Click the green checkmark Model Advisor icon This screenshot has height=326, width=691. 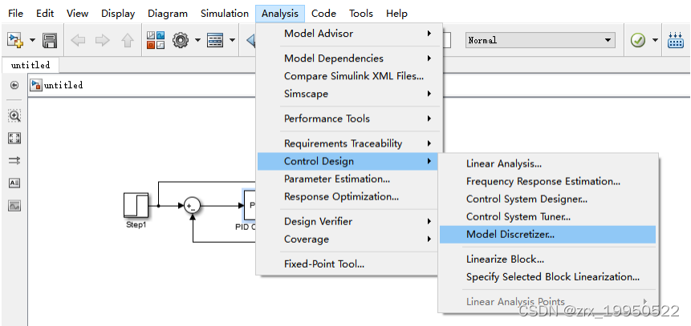638,41
